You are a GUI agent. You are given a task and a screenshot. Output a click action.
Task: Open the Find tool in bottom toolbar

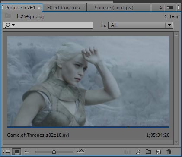pos(138,152)
